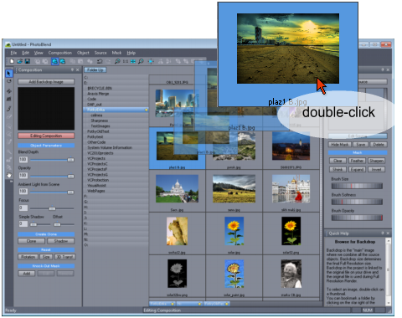Viewport: 402px width, 318px height.
Task: Click the Brush Opacity slider bar
Action: click(357, 218)
